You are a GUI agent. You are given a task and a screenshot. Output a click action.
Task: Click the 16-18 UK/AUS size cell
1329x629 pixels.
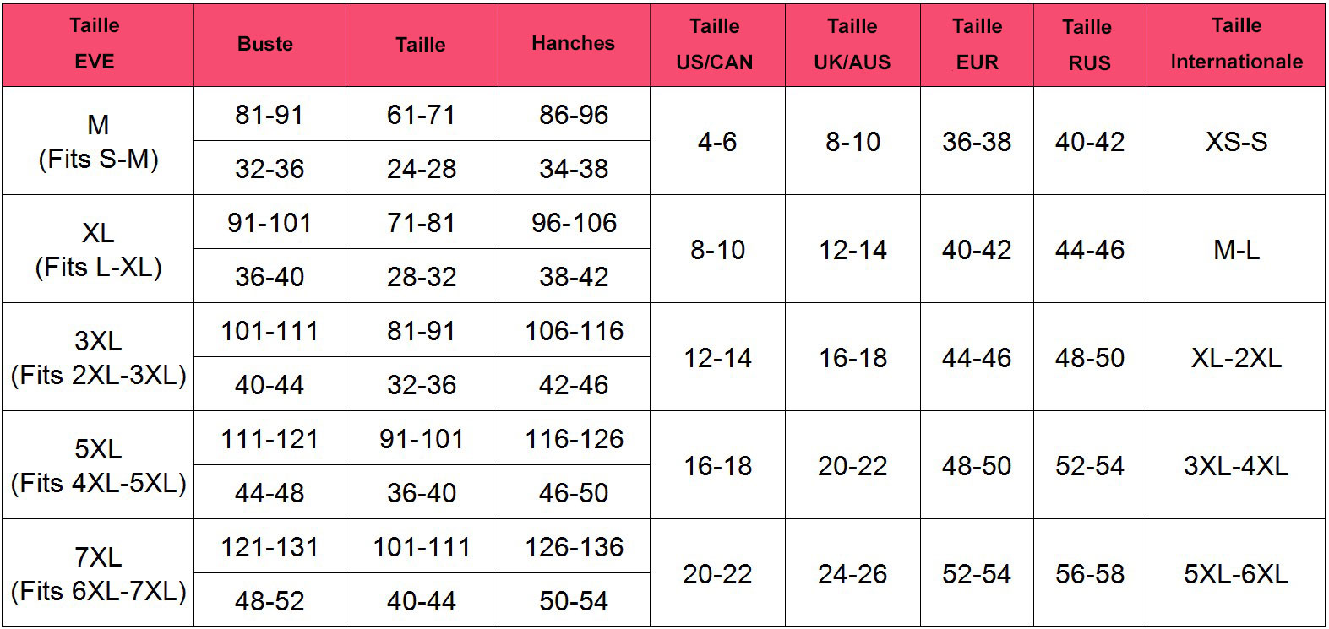[x=852, y=357]
